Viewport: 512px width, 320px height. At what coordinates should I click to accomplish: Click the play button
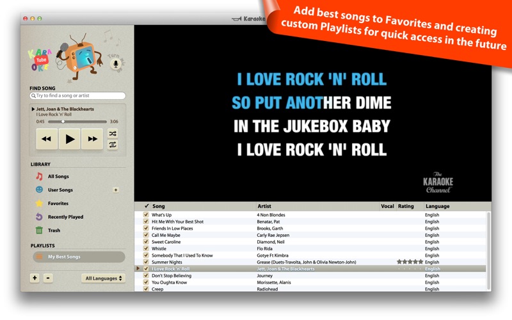(x=70, y=139)
